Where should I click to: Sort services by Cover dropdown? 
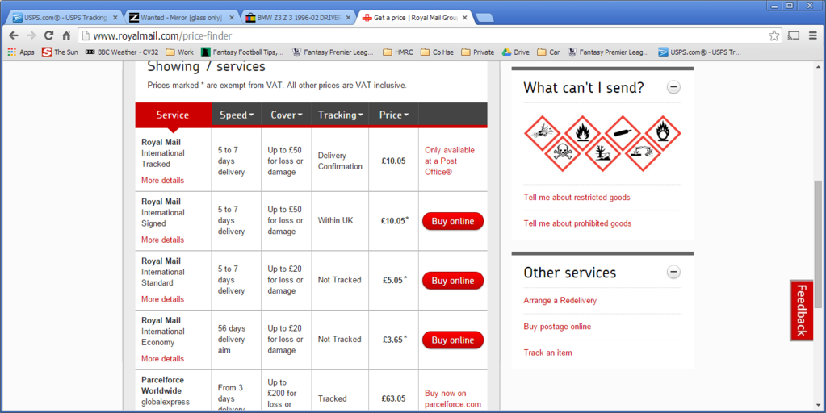pyautogui.click(x=286, y=115)
